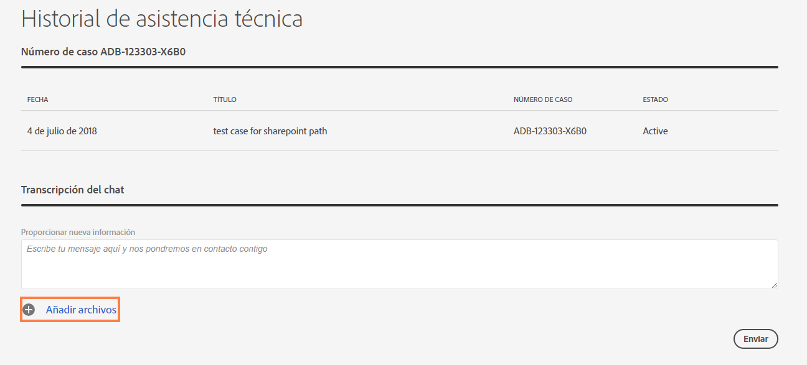
Task: Click the Historial de asistencia técnica title
Action: 162,18
